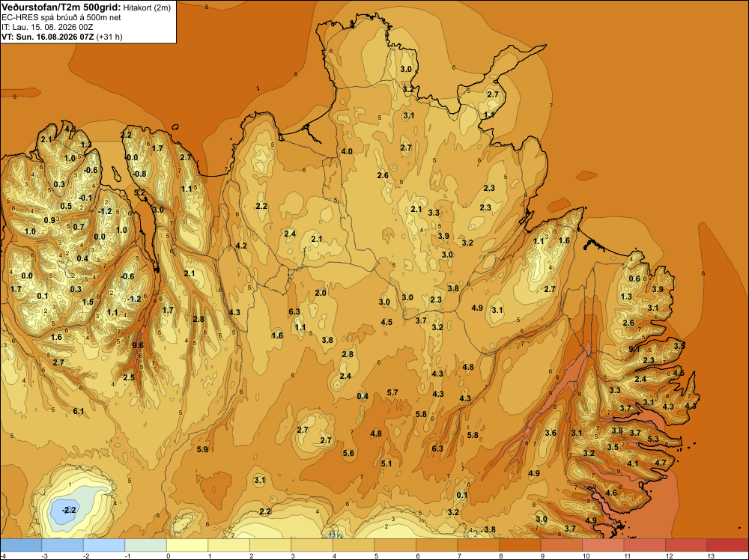Select the 4.2 temperature value
The image size is (749, 560).
[241, 246]
